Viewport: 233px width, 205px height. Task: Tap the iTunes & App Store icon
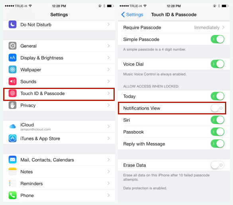12,138
